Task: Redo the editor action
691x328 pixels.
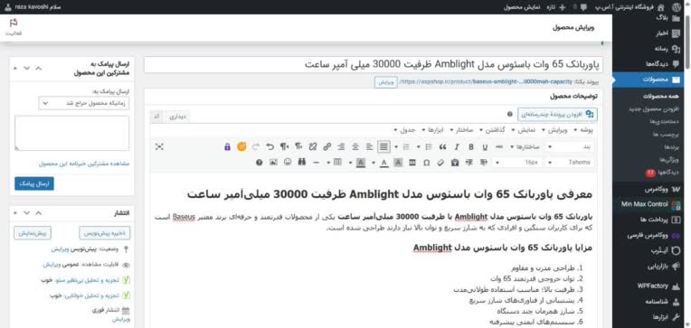Action: pos(256,146)
